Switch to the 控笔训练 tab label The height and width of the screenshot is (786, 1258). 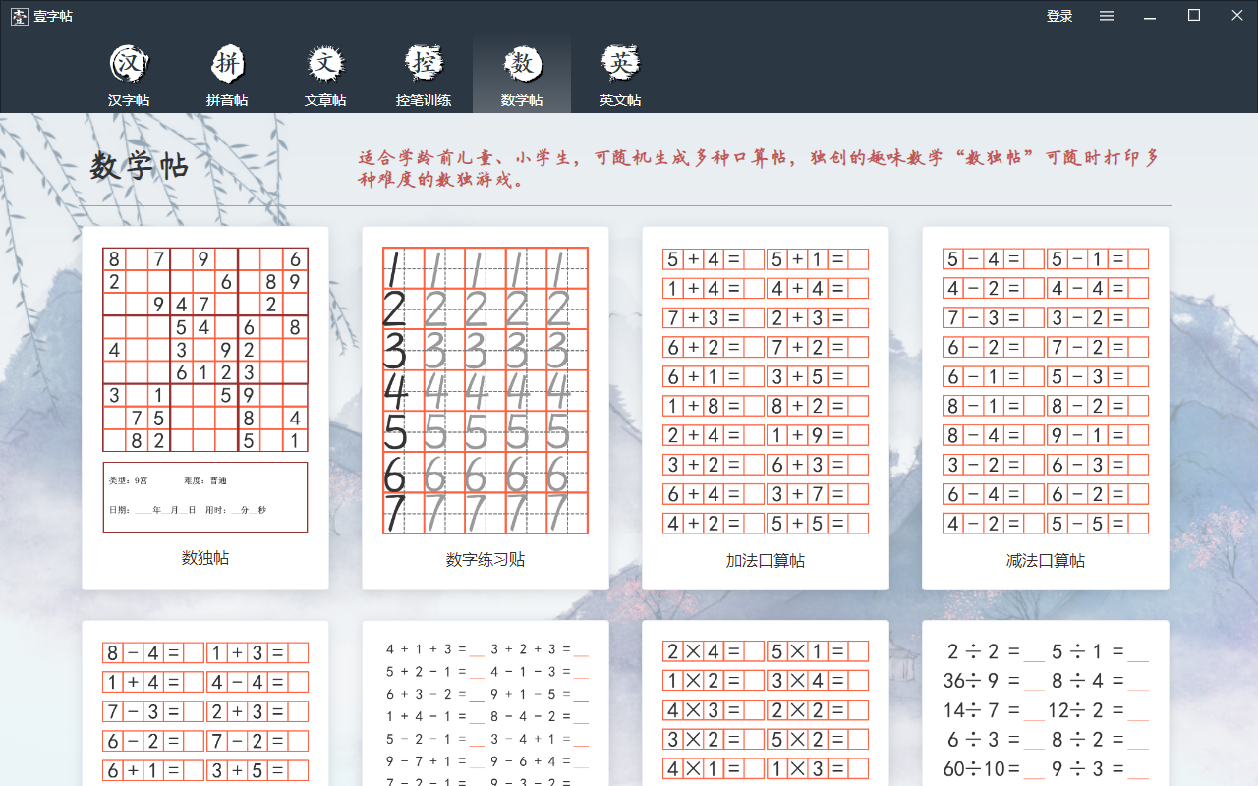tap(424, 100)
